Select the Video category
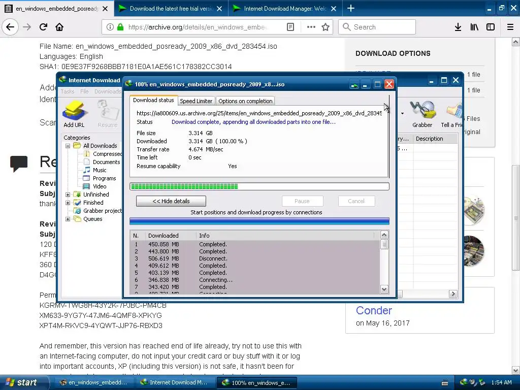Image resolution: width=520 pixels, height=390 pixels. 100,186
